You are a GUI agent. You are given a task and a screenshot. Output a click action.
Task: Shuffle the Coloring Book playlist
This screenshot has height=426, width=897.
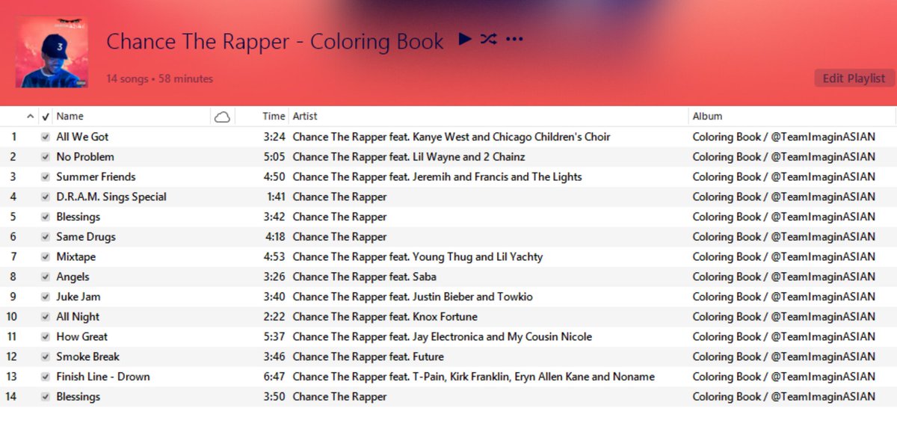[x=488, y=39]
